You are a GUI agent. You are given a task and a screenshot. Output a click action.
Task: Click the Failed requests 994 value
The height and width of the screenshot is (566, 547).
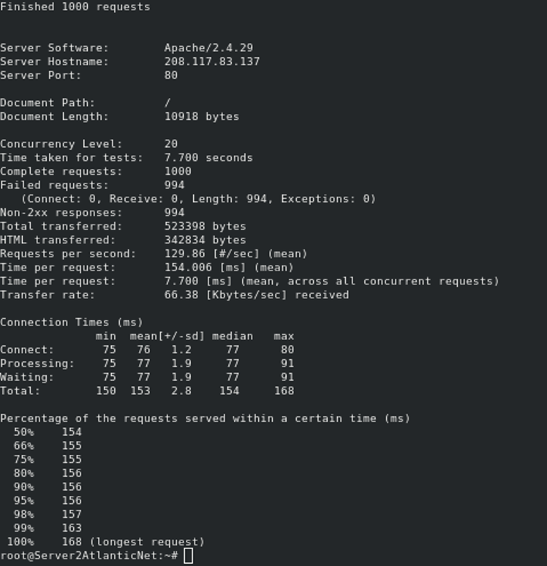(x=174, y=185)
